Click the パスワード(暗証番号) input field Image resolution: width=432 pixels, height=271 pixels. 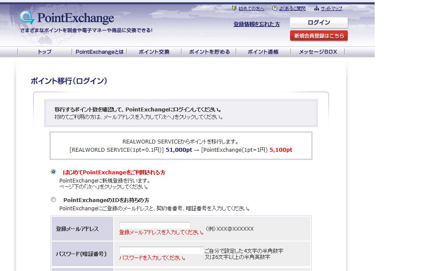[162, 250]
